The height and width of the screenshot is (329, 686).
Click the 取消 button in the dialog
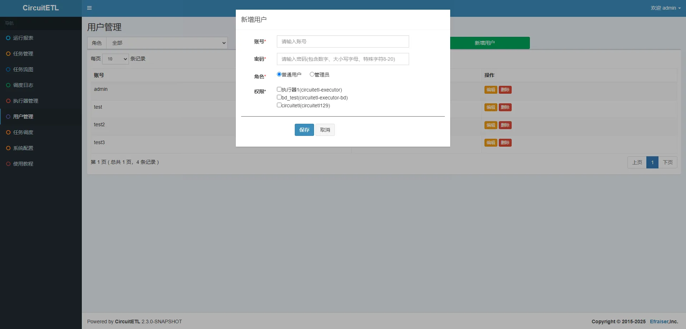coord(325,130)
